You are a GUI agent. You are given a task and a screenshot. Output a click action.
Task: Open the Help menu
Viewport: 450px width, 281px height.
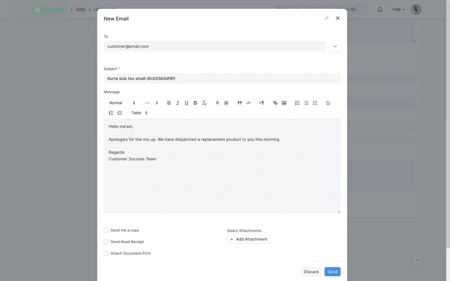(x=398, y=9)
